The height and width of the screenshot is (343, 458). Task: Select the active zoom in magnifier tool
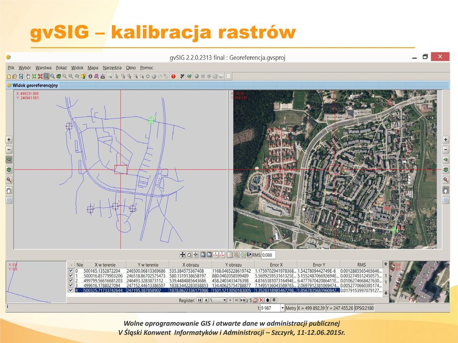[x=46, y=76]
